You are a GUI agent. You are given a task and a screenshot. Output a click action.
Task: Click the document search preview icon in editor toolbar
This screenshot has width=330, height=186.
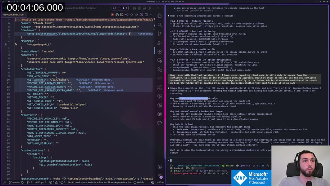click(122, 14)
